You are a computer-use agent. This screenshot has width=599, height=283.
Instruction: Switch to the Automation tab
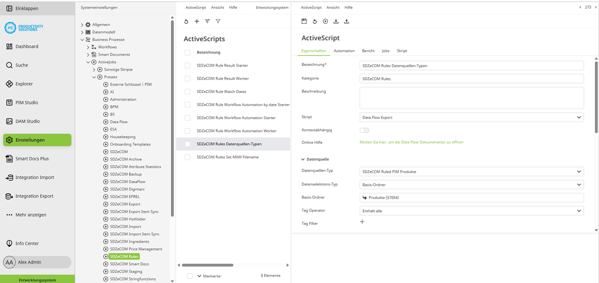pos(344,51)
